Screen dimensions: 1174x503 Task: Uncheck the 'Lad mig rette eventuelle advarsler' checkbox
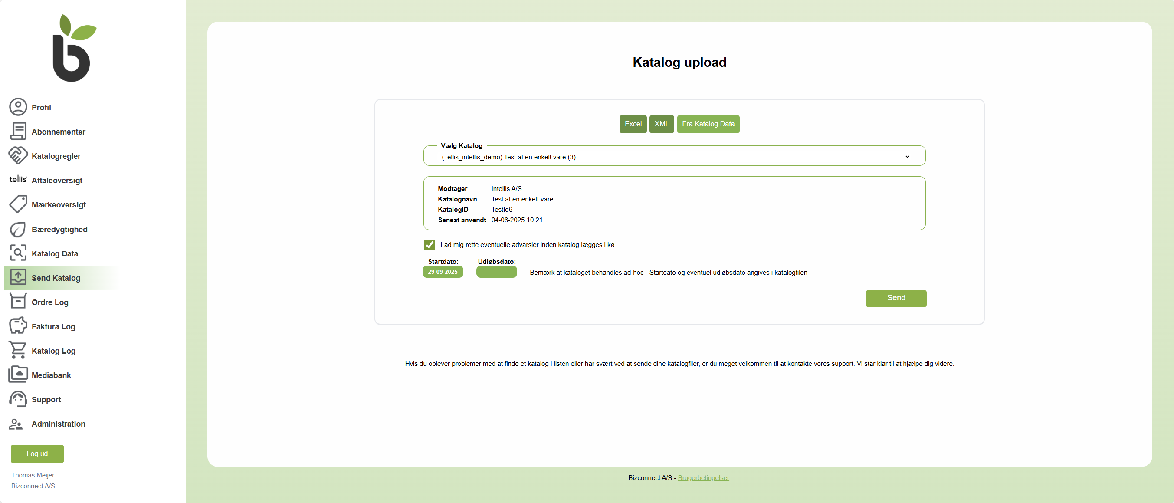[x=430, y=245]
